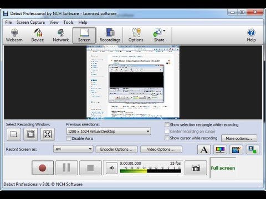The image size is (266, 199).
Task: Open the text caption tool (A icon)
Action: [x=204, y=149]
